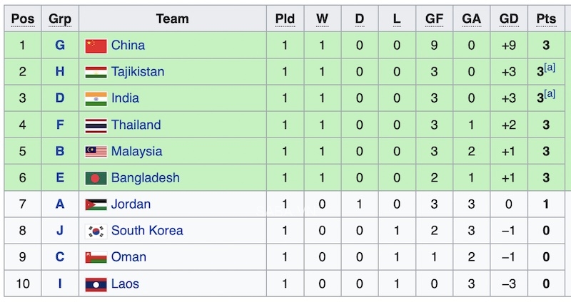
Task: Follow footnote [a] beside India's points
Action: [x=549, y=95]
